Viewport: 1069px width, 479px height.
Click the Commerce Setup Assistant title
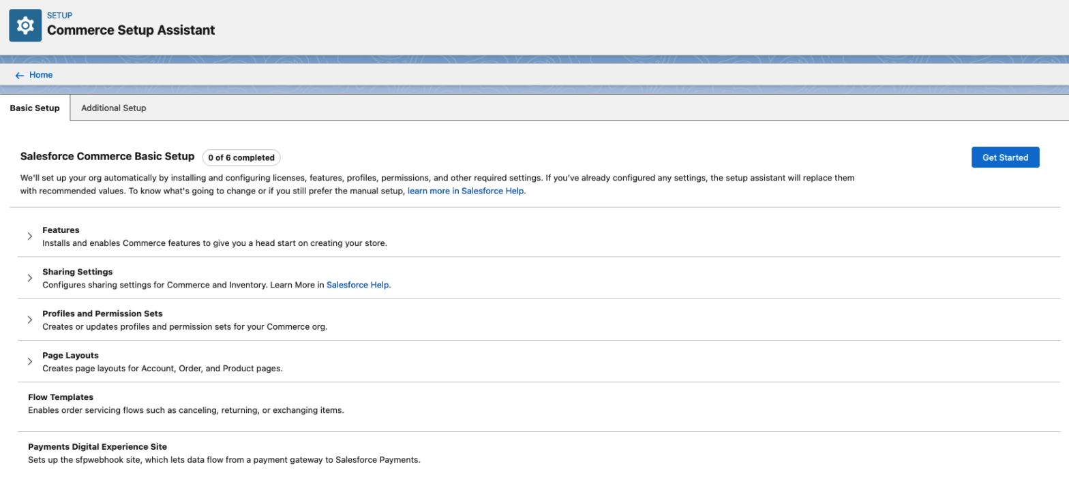click(130, 30)
